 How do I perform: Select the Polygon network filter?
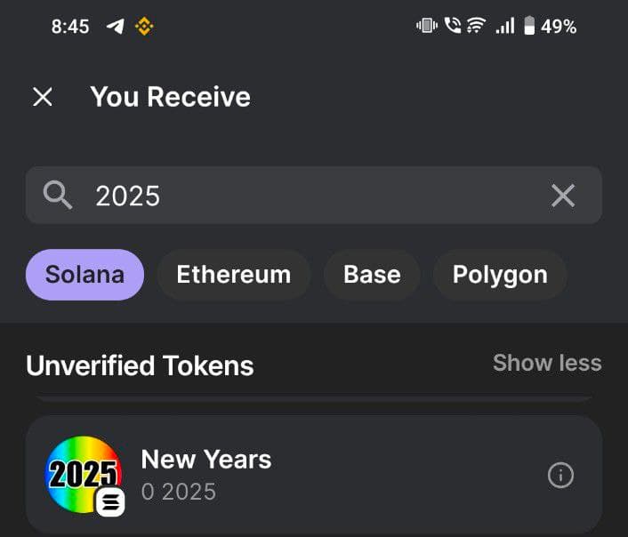(500, 275)
